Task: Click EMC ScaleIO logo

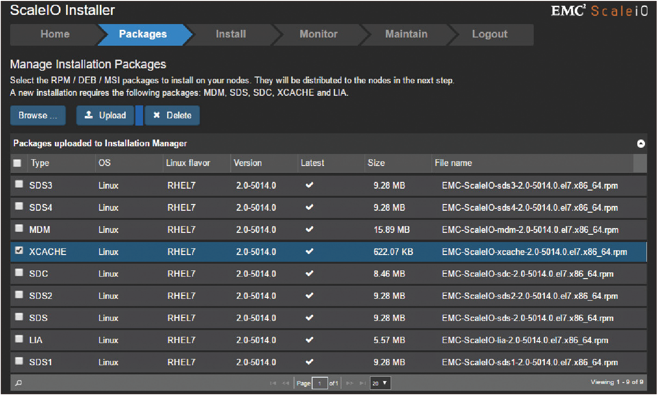Action: 599,11
